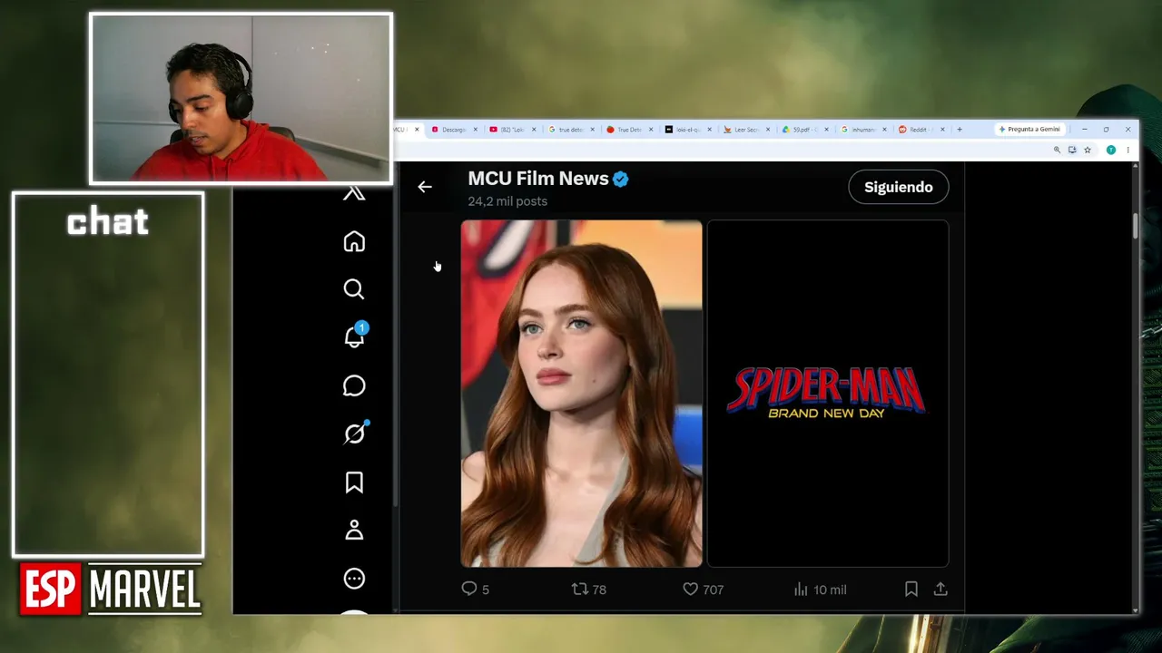The height and width of the screenshot is (653, 1162).
Task: View post analytics showing 10 mil
Action: [820, 590]
